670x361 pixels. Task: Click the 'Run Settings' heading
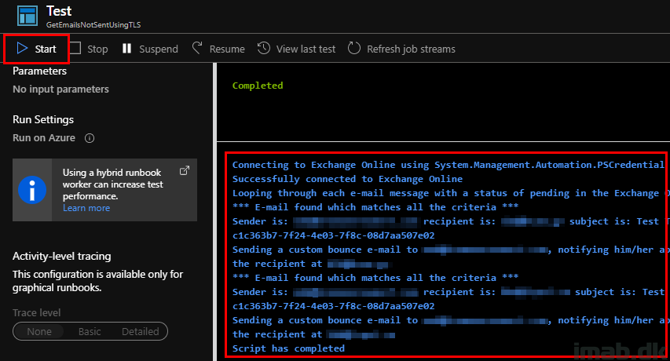coord(43,119)
